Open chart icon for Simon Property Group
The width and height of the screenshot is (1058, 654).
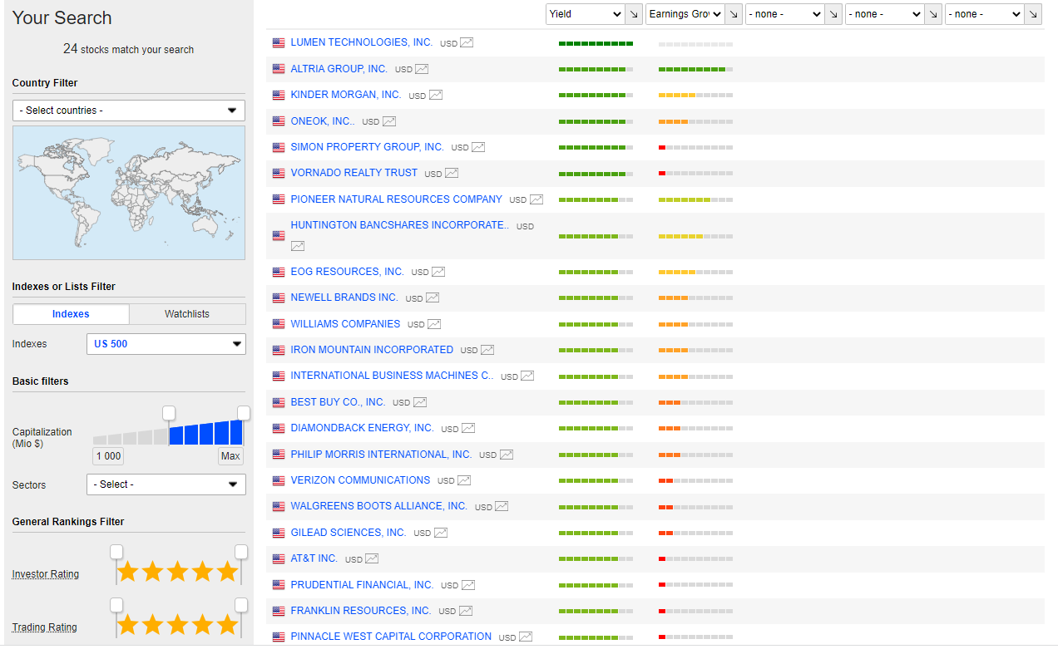click(478, 147)
